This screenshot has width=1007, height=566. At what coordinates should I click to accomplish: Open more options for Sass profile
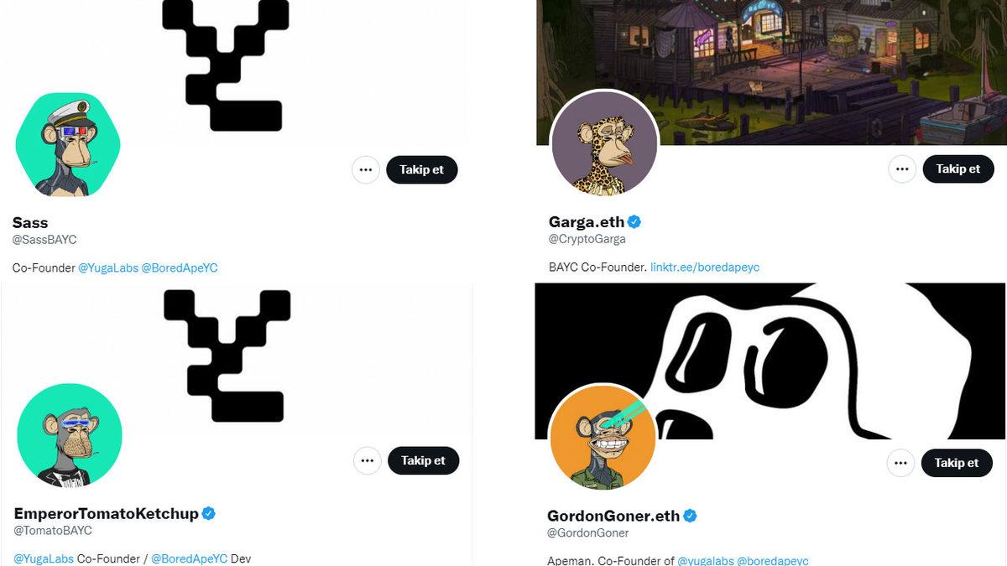click(365, 169)
